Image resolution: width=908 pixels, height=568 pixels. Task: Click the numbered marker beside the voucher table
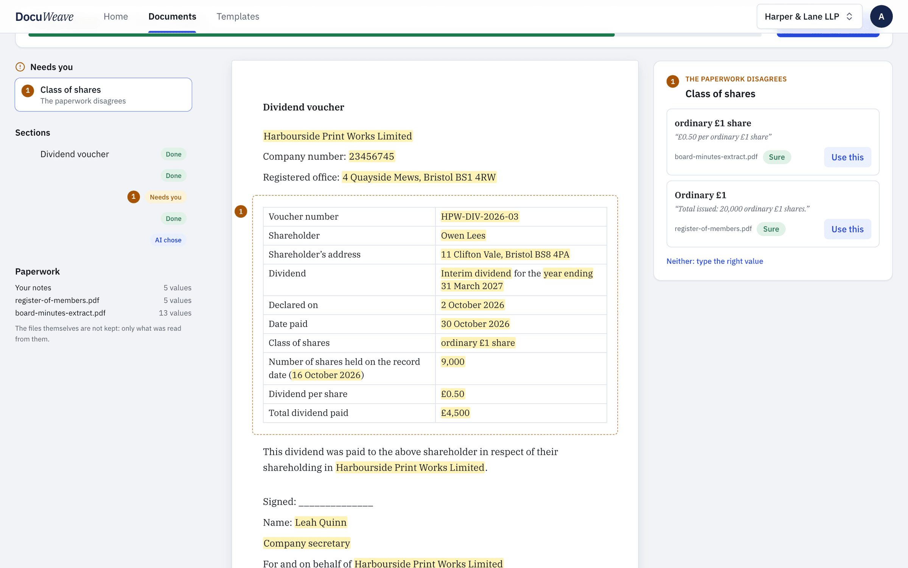[241, 211]
